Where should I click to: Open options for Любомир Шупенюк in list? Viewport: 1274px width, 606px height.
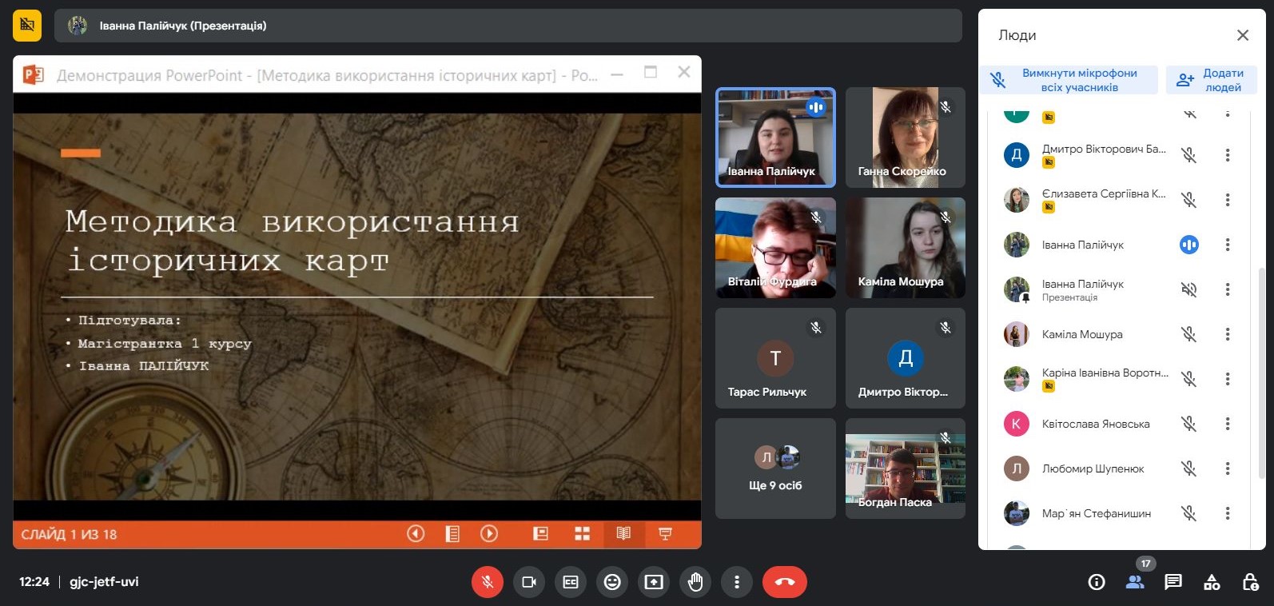click(x=1228, y=468)
